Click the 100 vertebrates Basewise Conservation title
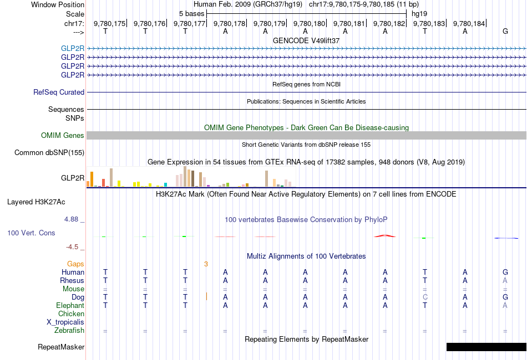 coord(306,220)
